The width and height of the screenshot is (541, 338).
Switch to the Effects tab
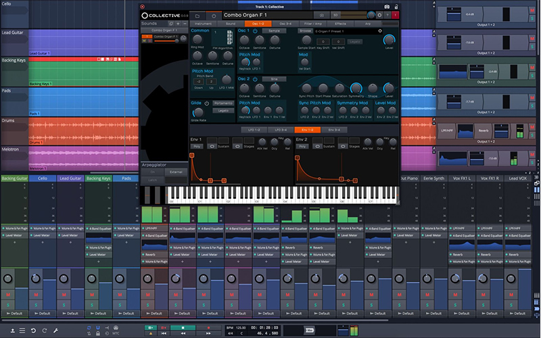[x=340, y=24]
